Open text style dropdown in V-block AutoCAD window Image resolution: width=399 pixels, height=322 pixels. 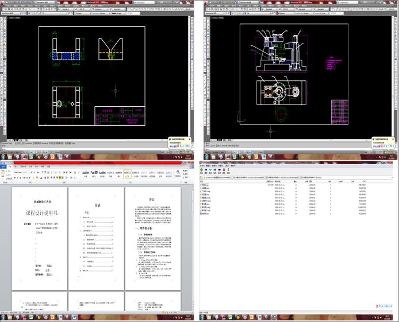[67, 9]
